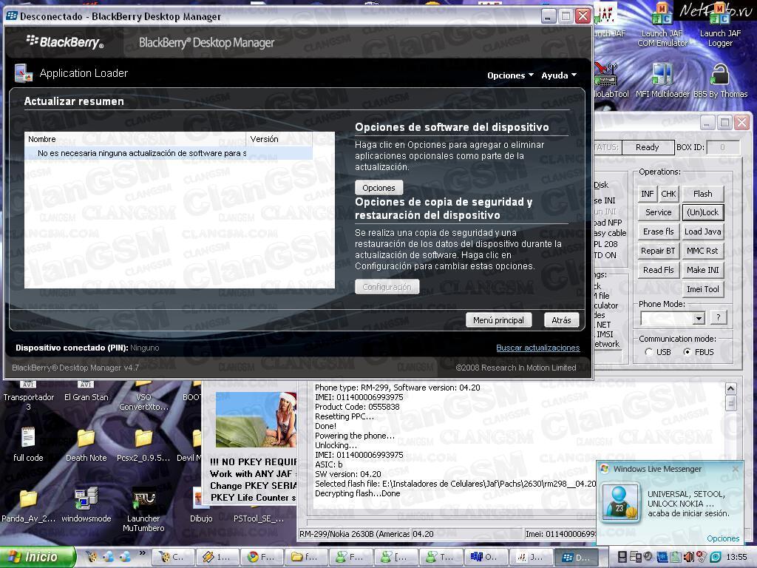Click MMC Rst button in JAF
Image resolution: width=757 pixels, height=568 pixels.
point(702,251)
